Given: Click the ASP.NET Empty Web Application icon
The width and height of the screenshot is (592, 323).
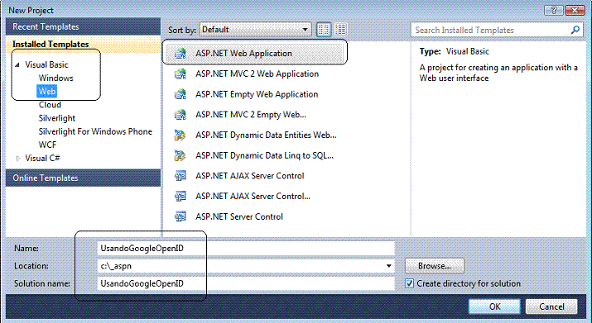Looking at the screenshot, I should click(x=180, y=94).
